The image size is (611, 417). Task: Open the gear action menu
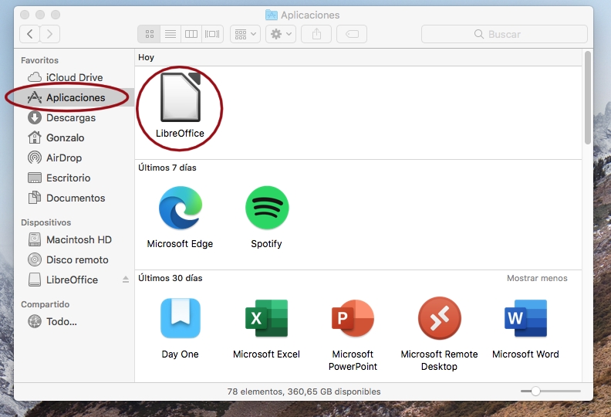pyautogui.click(x=279, y=34)
